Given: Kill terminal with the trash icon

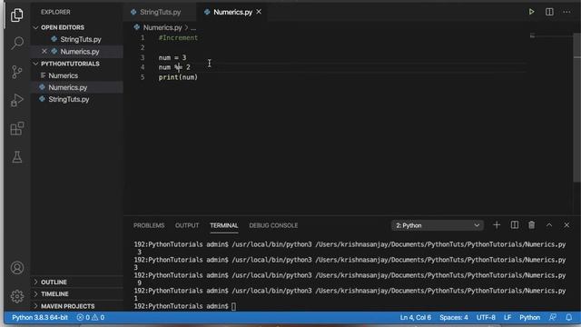Looking at the screenshot, I should pyautogui.click(x=531, y=225).
